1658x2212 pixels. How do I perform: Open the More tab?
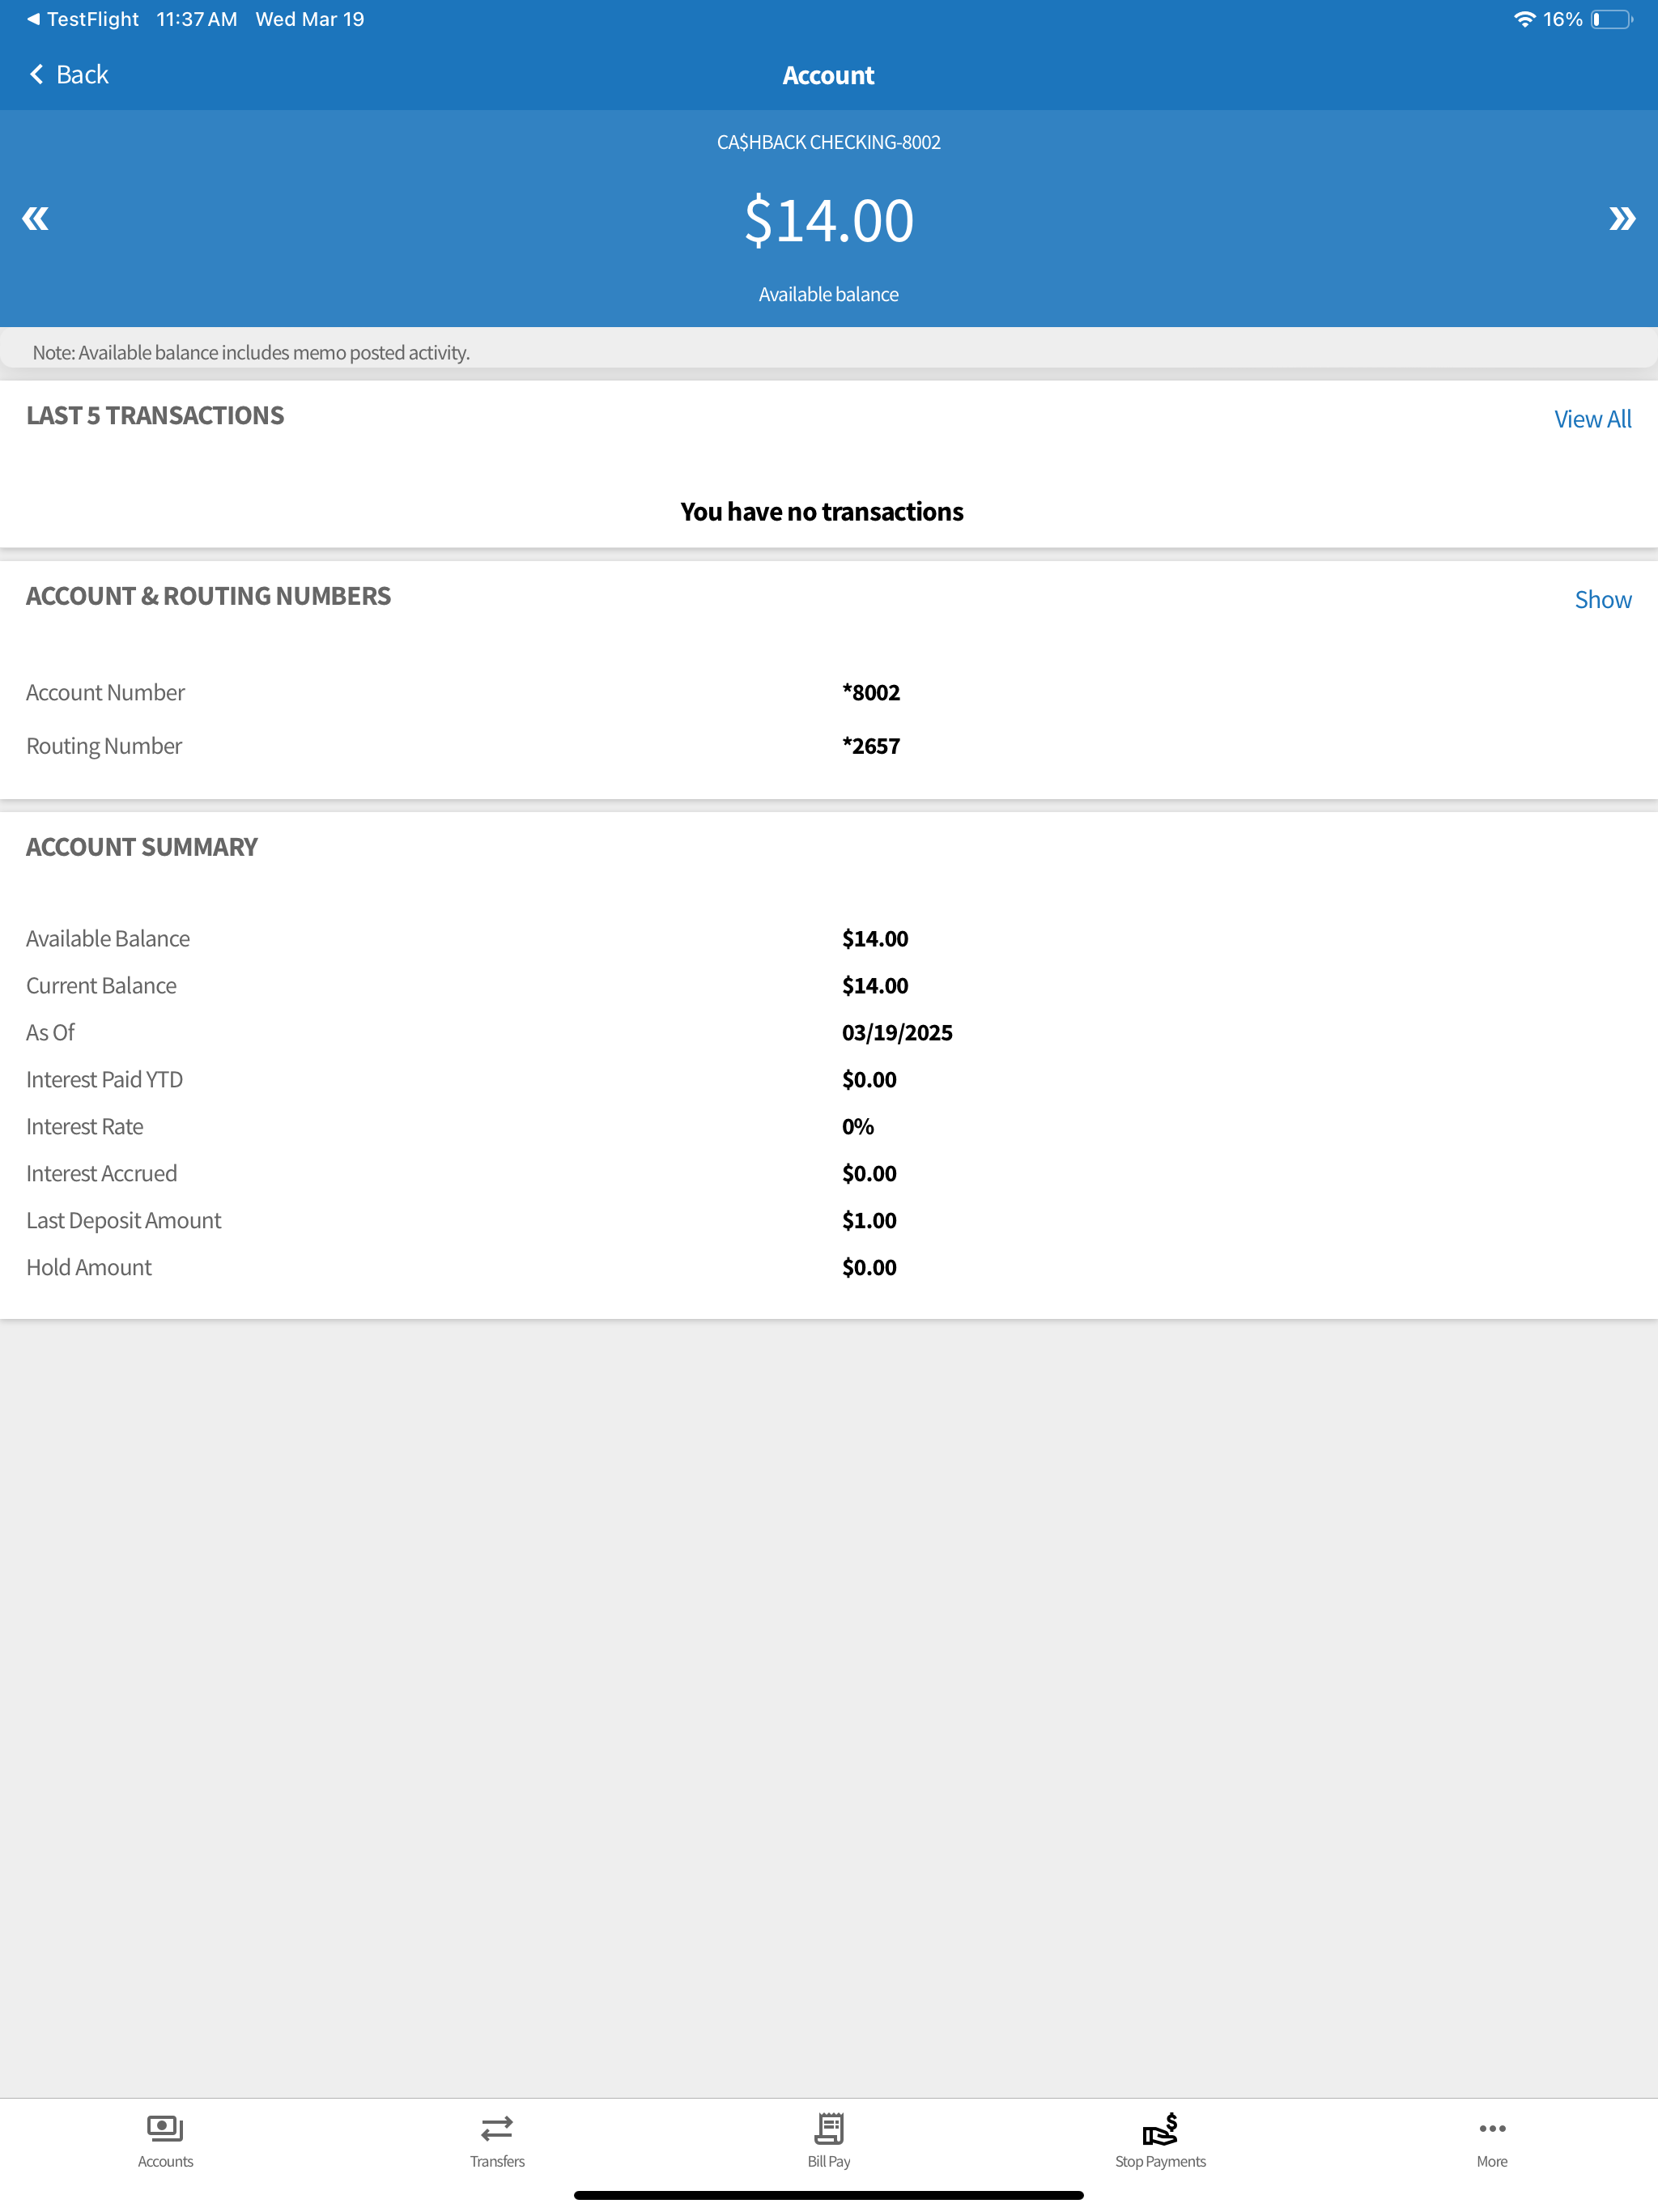[1492, 2140]
